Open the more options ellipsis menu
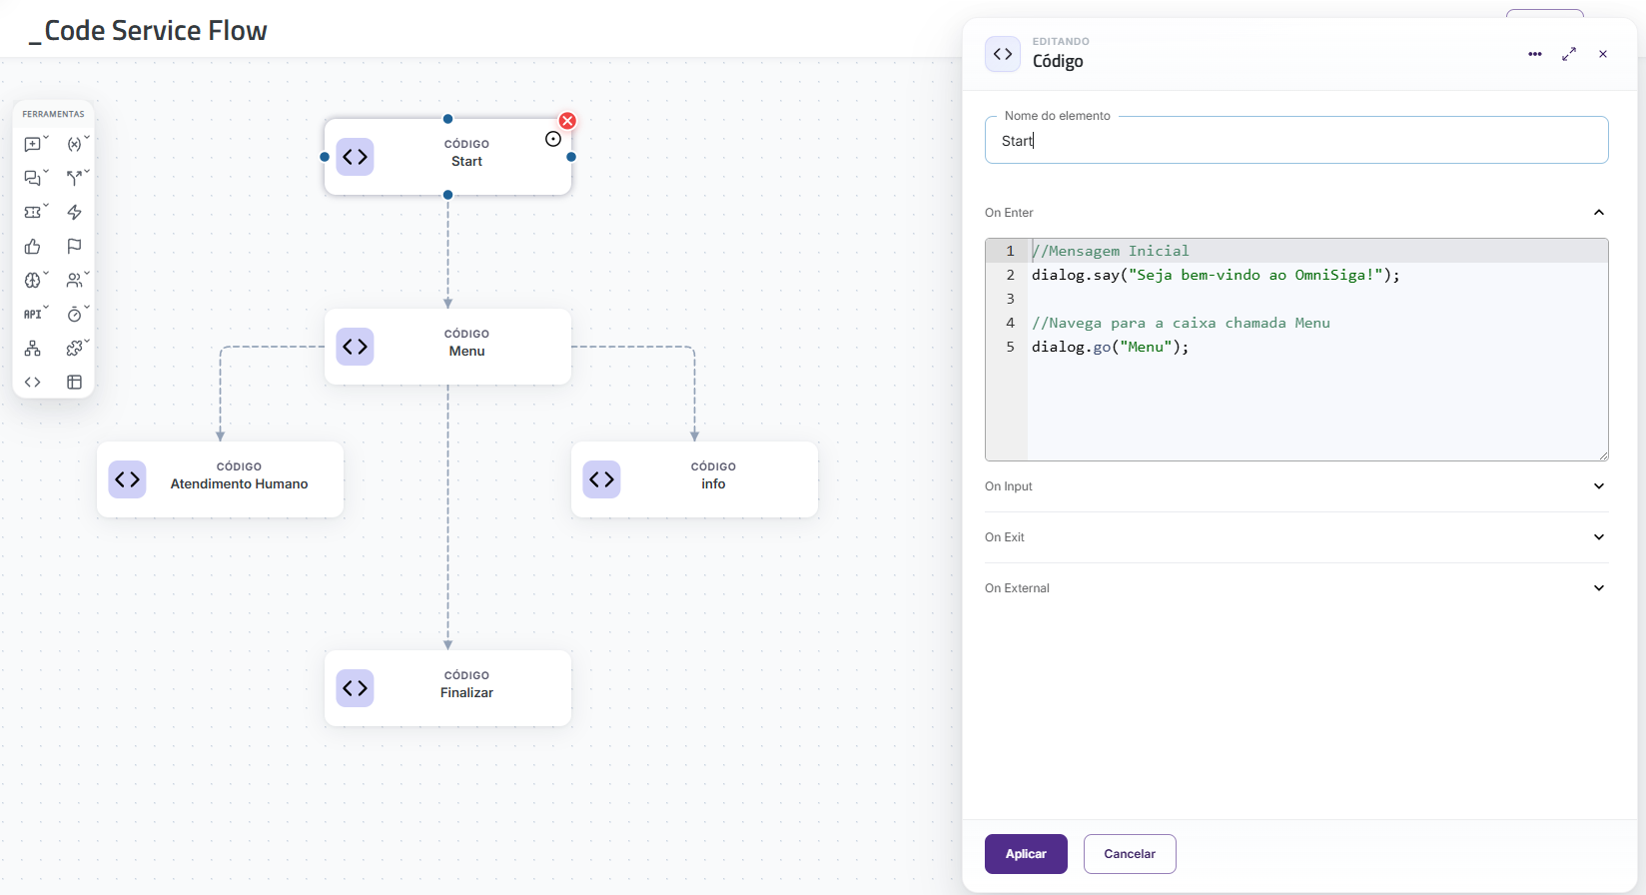Screen dimensions: 1646x895 coord(1535,54)
